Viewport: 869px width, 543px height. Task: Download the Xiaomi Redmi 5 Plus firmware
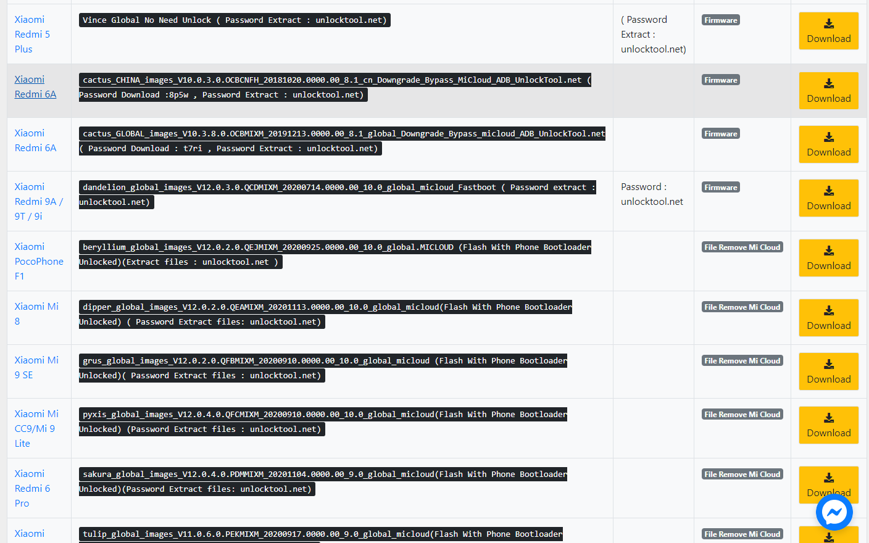[828, 31]
